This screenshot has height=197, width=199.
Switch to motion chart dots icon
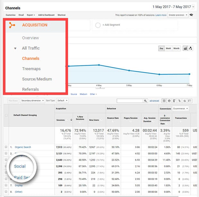tap(190, 48)
